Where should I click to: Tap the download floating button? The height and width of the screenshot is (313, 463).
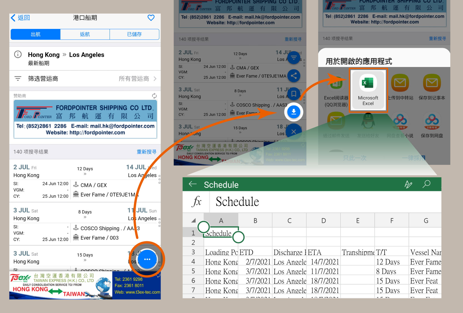point(294,112)
